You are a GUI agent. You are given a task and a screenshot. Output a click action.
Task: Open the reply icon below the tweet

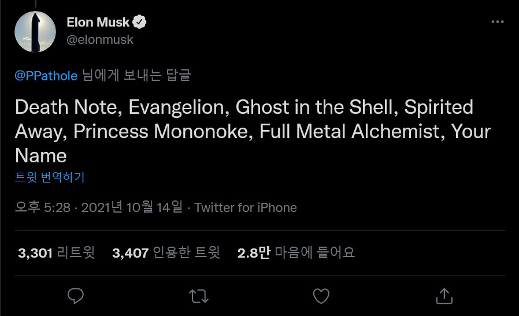76,296
